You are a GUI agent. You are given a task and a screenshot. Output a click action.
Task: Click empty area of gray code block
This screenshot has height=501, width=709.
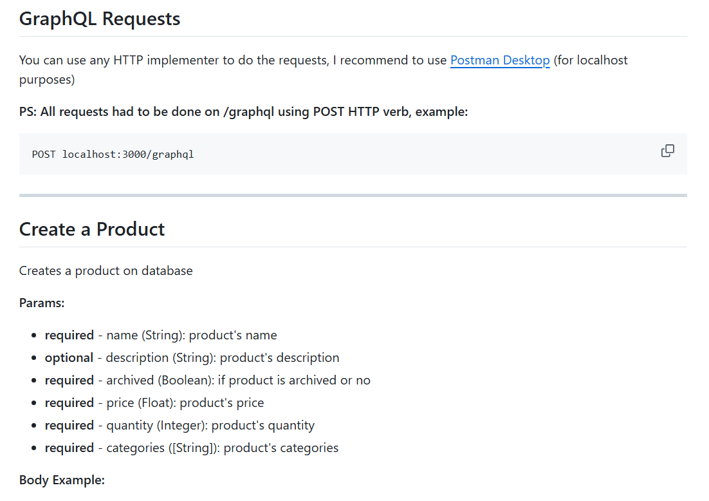point(418,155)
